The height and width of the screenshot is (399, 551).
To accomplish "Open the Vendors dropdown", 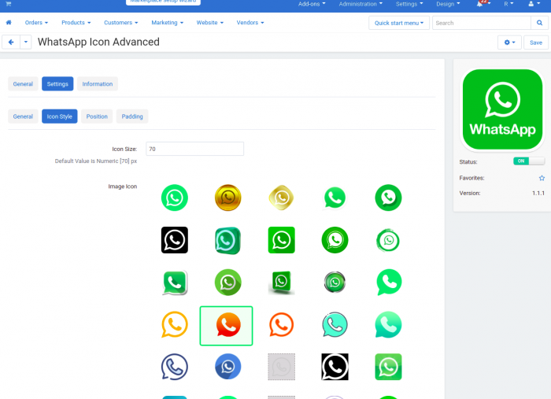I will (250, 23).
